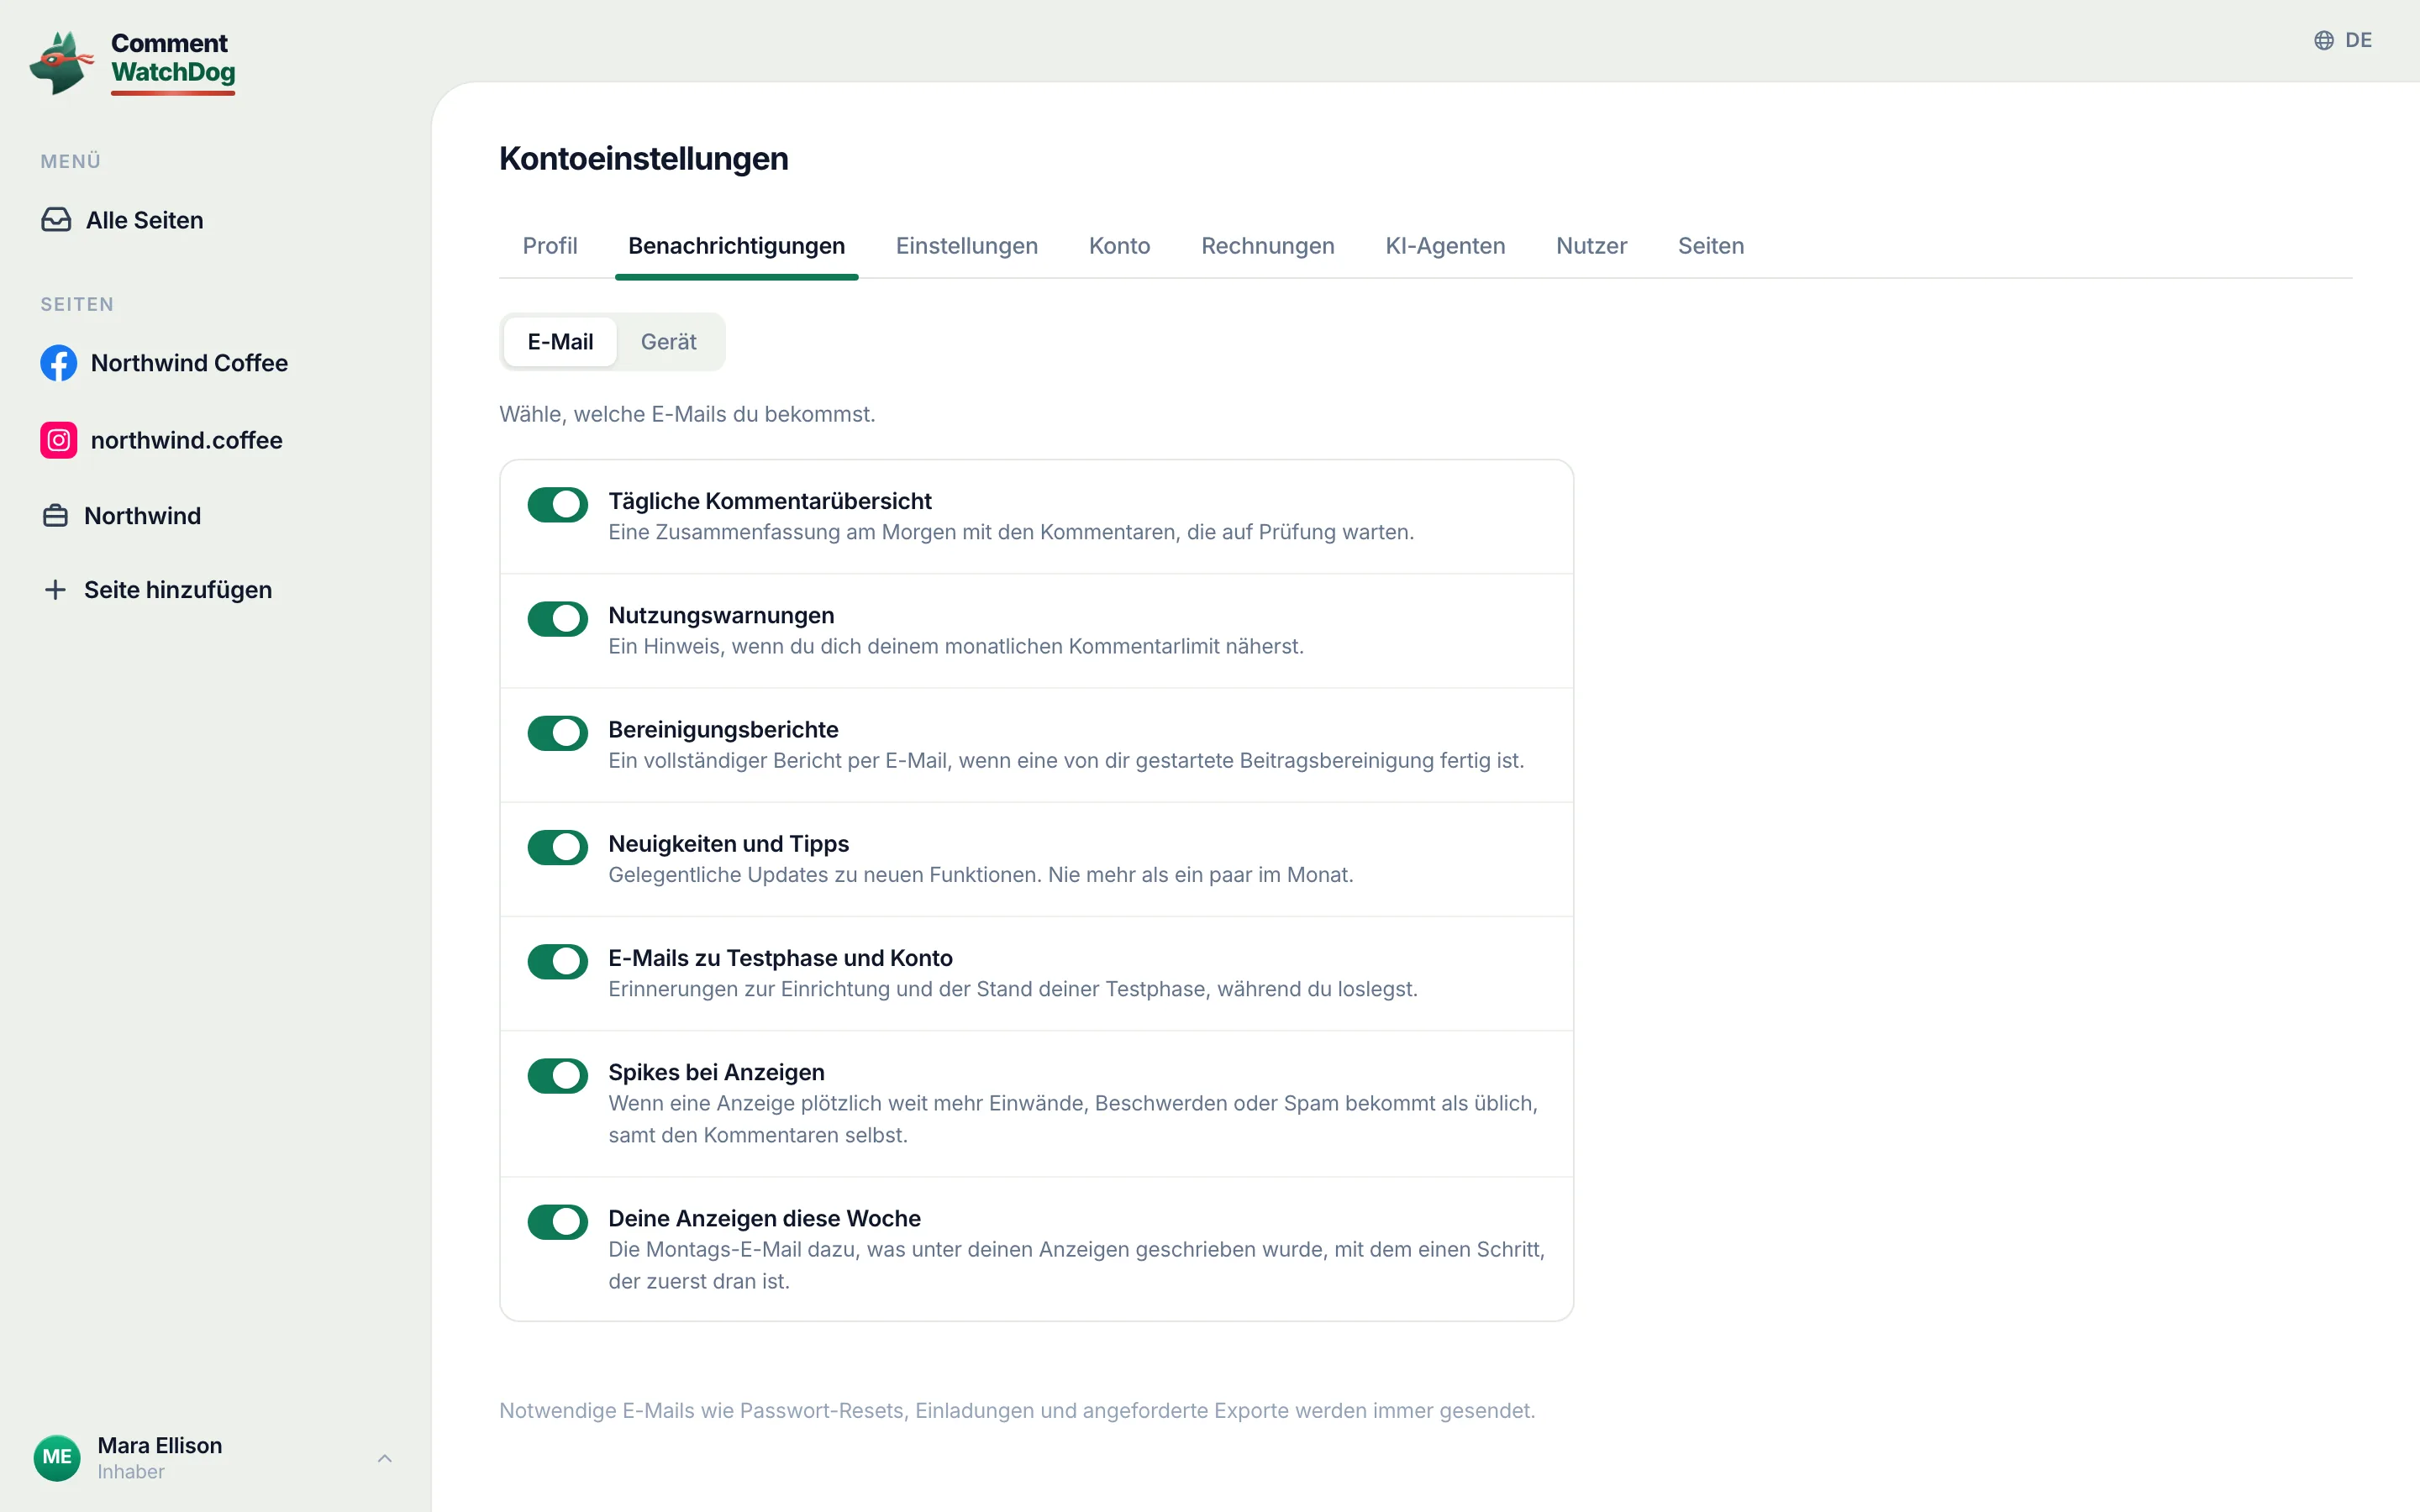Image resolution: width=2420 pixels, height=1512 pixels.
Task: Click the Facebook icon for Northwind Coffee
Action: [58, 363]
